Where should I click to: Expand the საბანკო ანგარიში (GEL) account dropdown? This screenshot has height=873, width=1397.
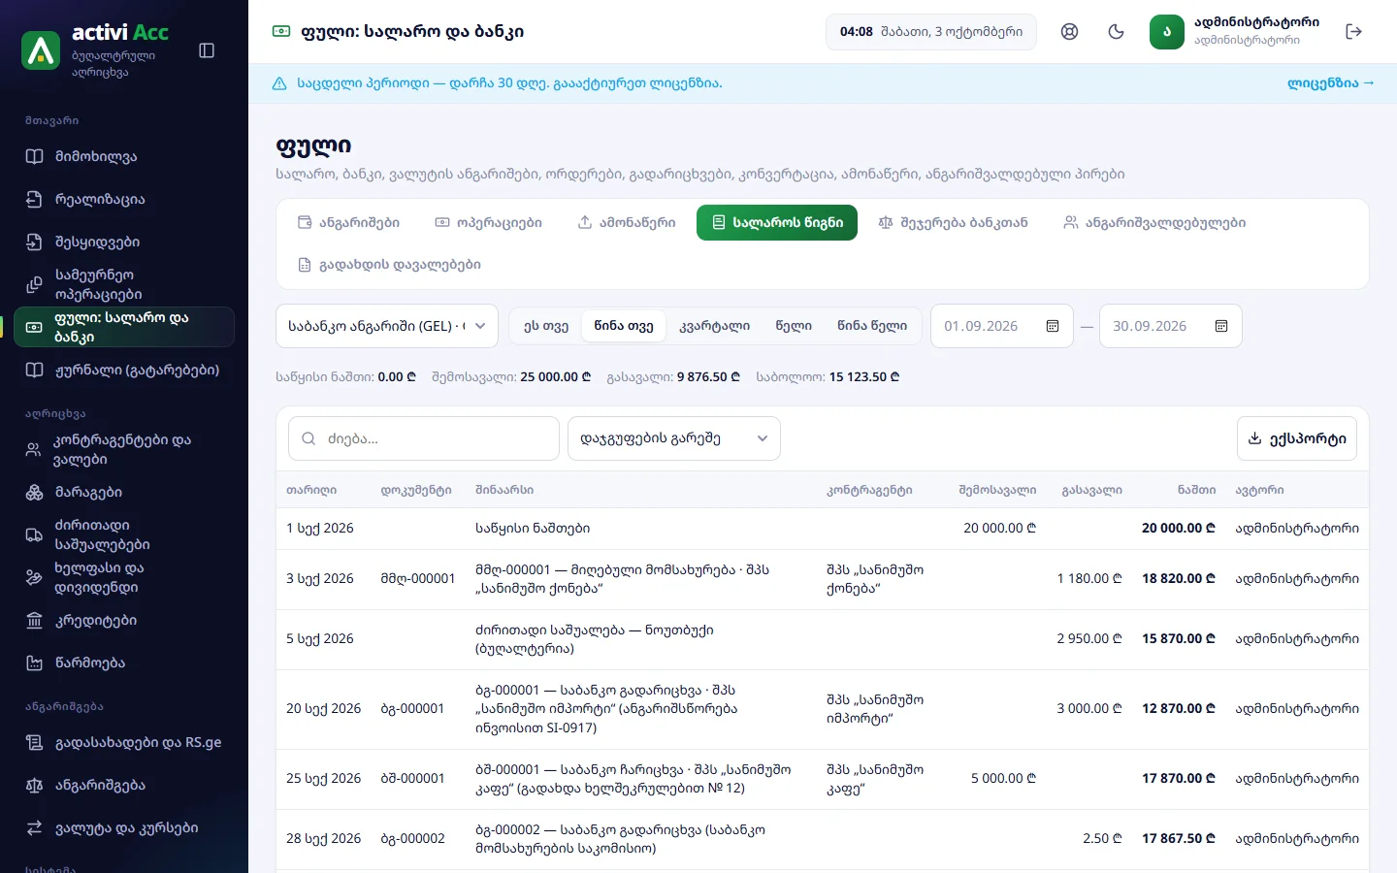point(387,326)
